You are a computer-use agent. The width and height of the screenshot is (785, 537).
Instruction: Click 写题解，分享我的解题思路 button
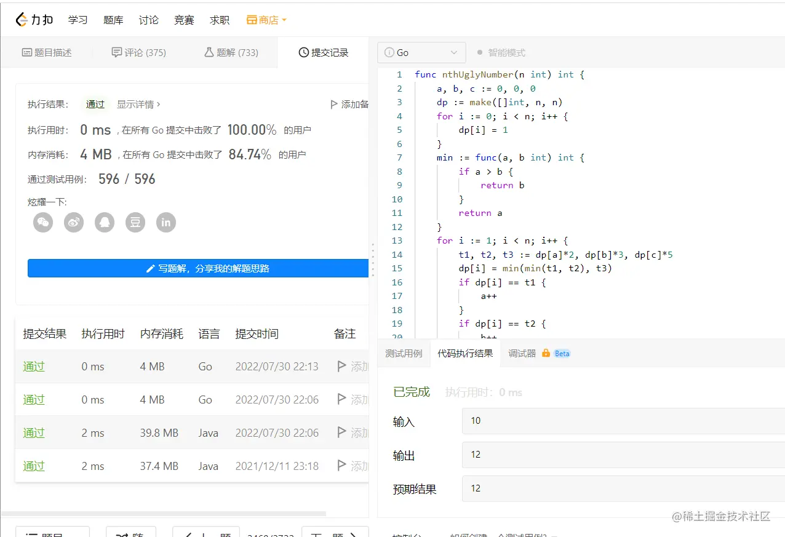[x=198, y=268]
